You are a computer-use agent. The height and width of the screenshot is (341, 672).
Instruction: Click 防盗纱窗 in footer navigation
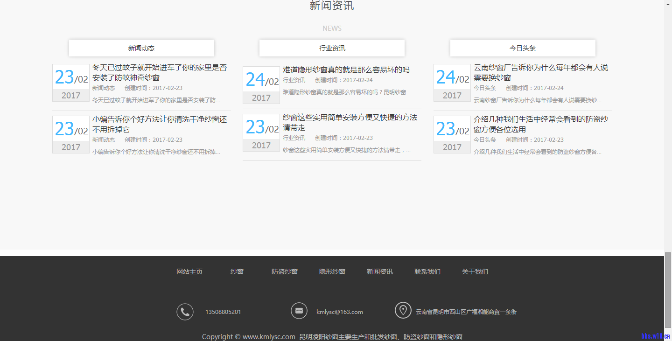tap(285, 271)
